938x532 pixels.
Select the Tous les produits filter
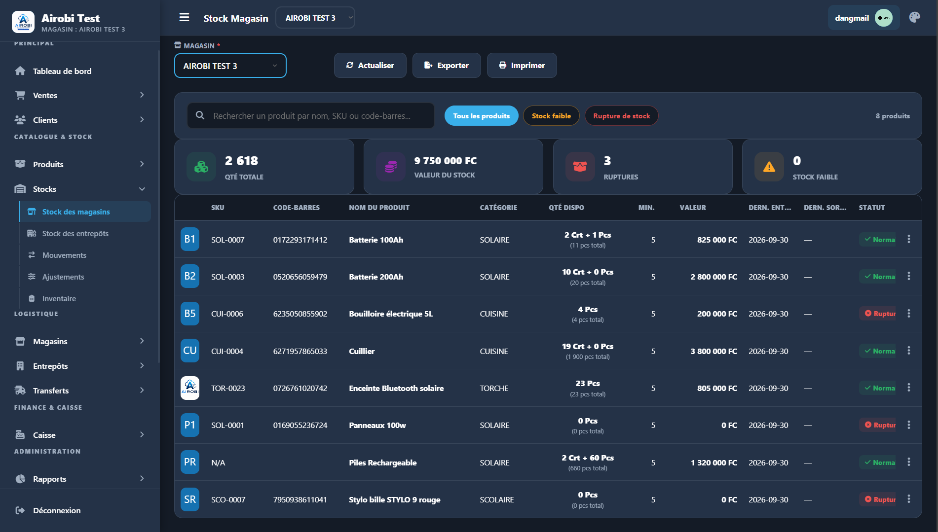[x=481, y=116]
